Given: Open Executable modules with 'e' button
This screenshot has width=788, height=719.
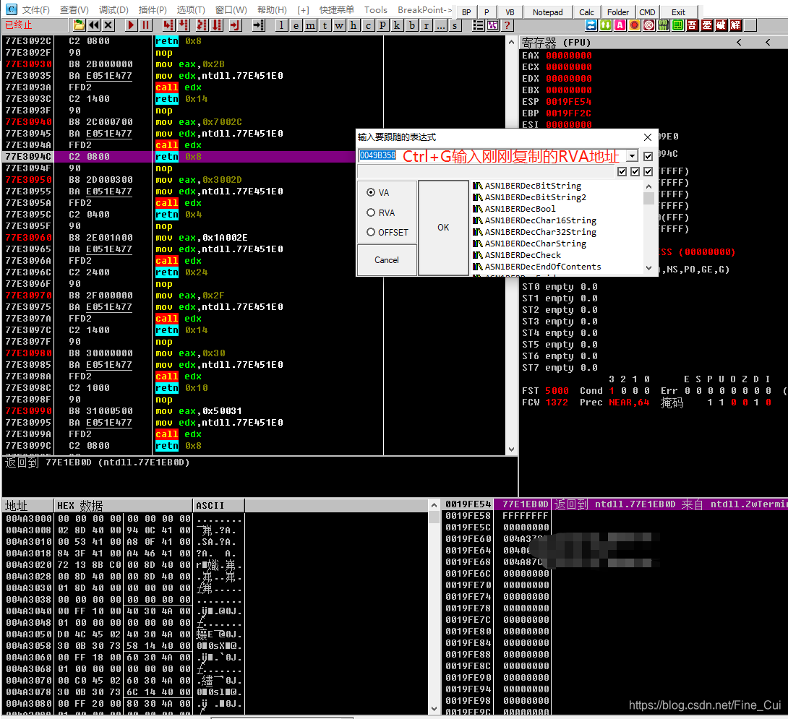Looking at the screenshot, I should [296, 25].
